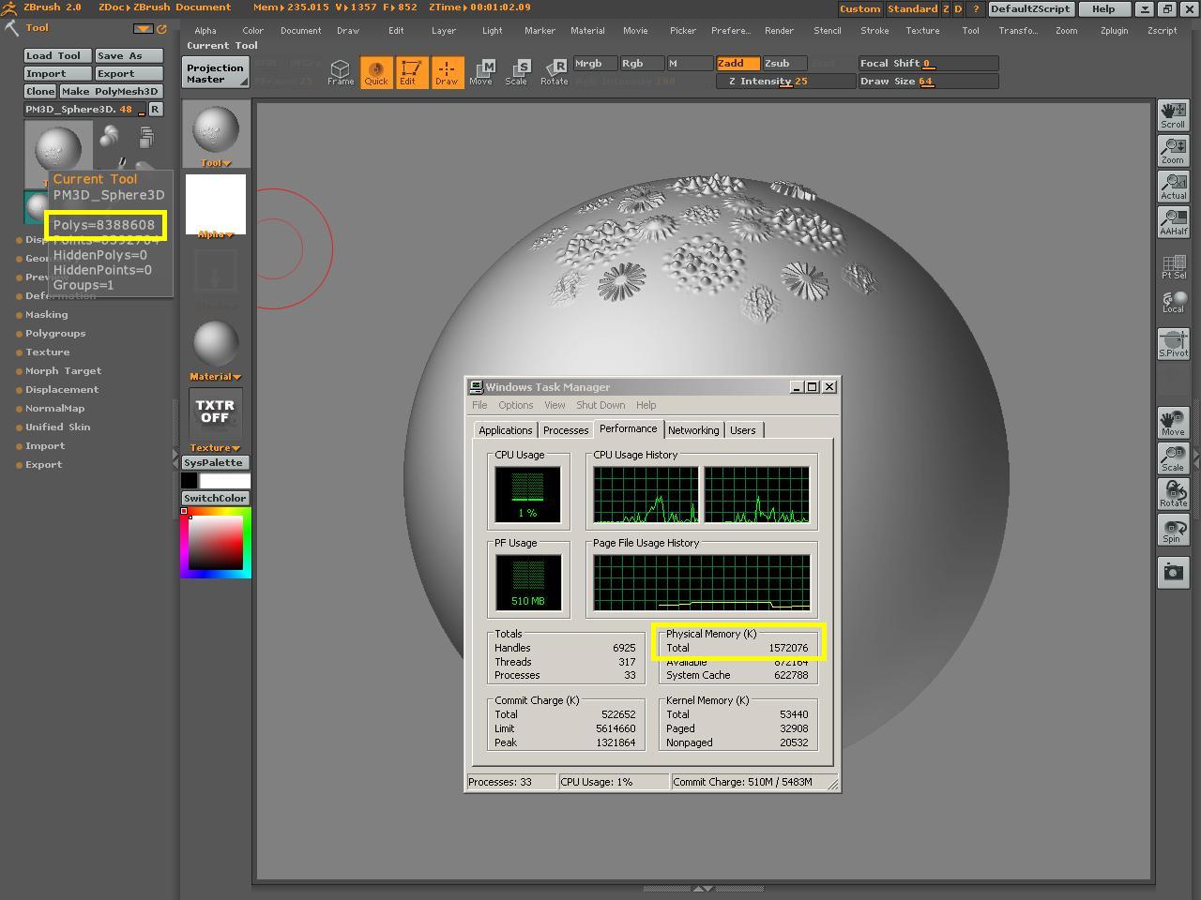Open the Alpha menu
Viewport: 1201px width, 900px height.
[205, 31]
